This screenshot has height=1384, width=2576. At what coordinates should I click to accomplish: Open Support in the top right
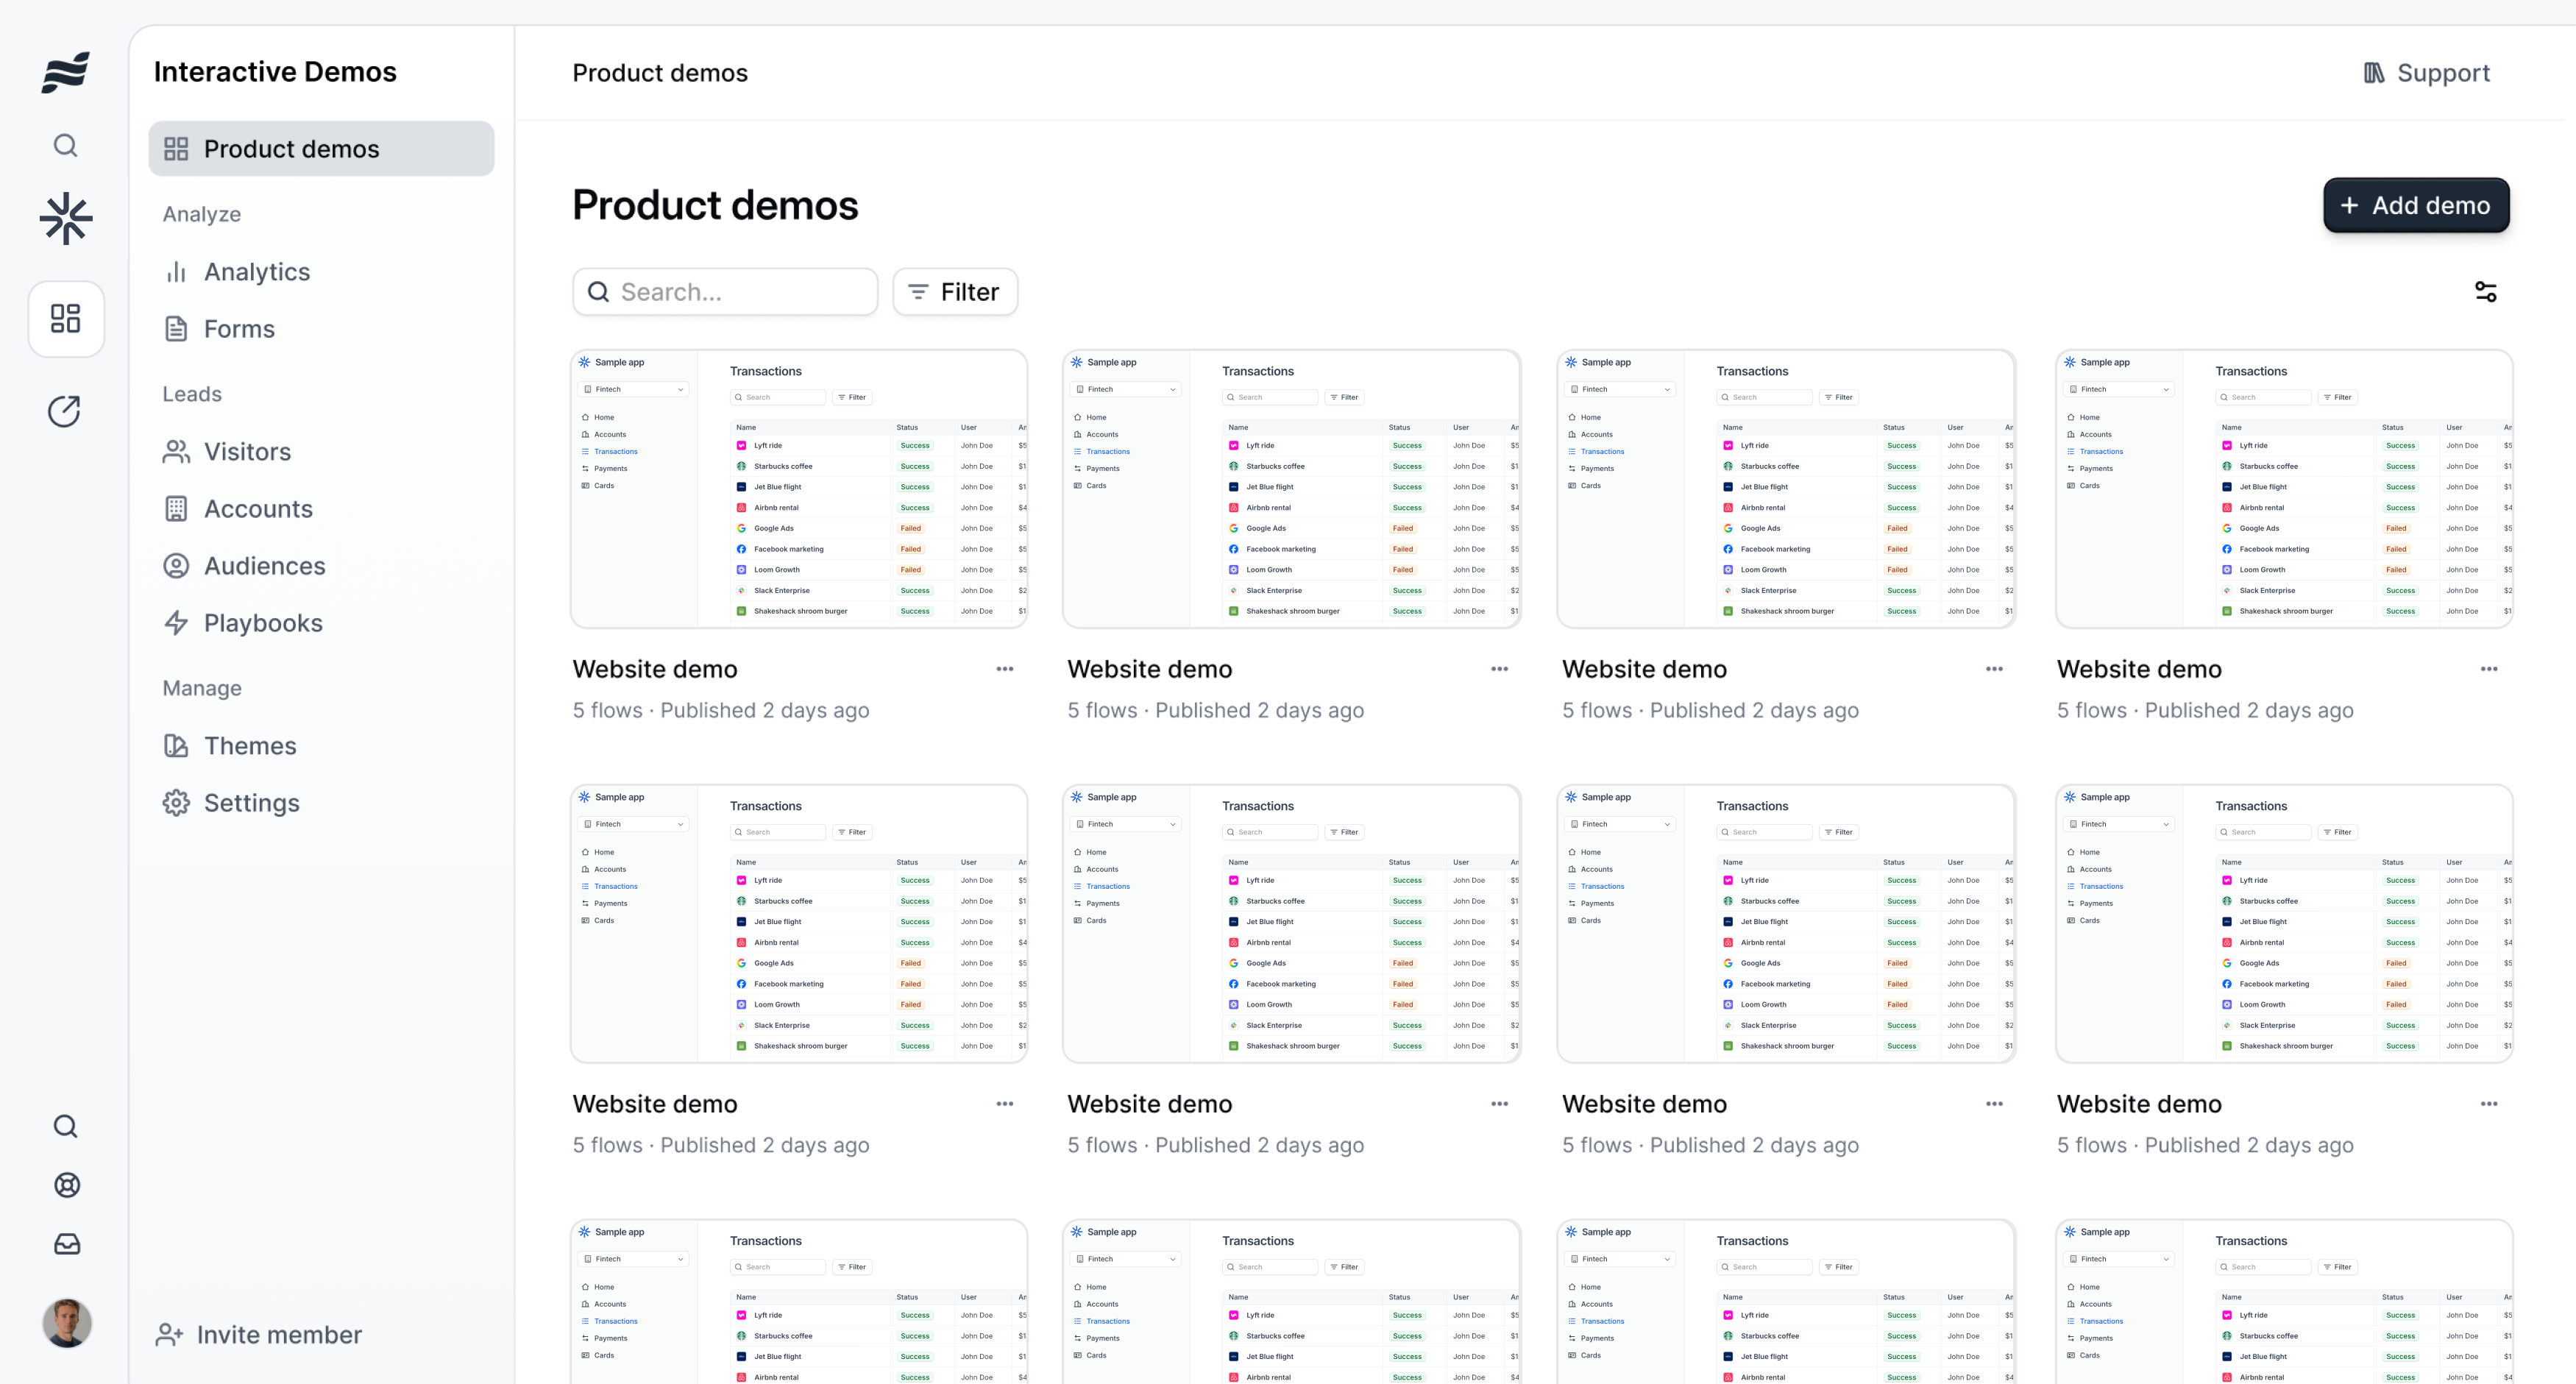point(2425,72)
